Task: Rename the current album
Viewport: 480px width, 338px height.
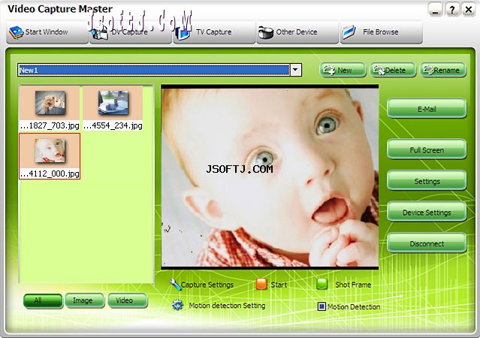Action: tap(443, 70)
